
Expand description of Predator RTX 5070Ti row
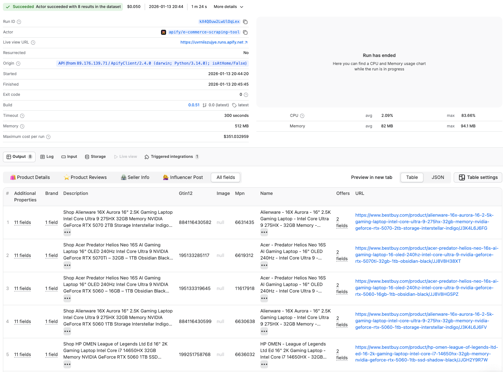[x=67, y=265]
